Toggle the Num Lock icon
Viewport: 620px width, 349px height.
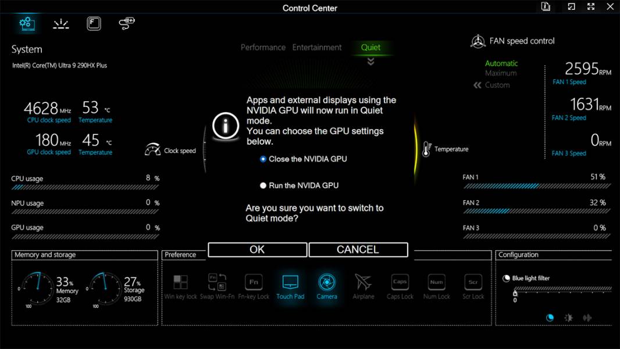437,282
